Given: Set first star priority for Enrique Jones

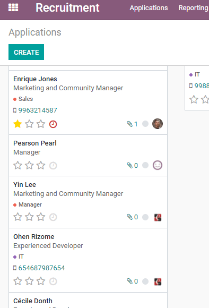Looking at the screenshot, I should pos(18,124).
